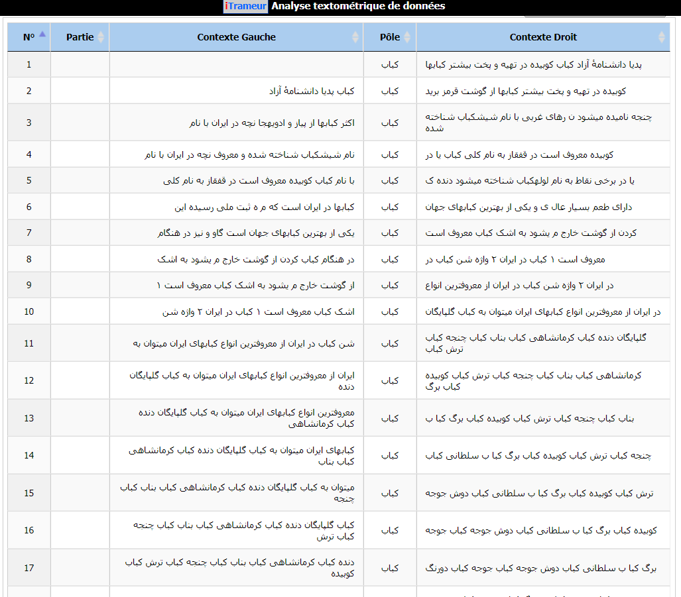Viewport: 681px width, 597px height.
Task: Select row number 6 cell
Action: [x=29, y=207]
